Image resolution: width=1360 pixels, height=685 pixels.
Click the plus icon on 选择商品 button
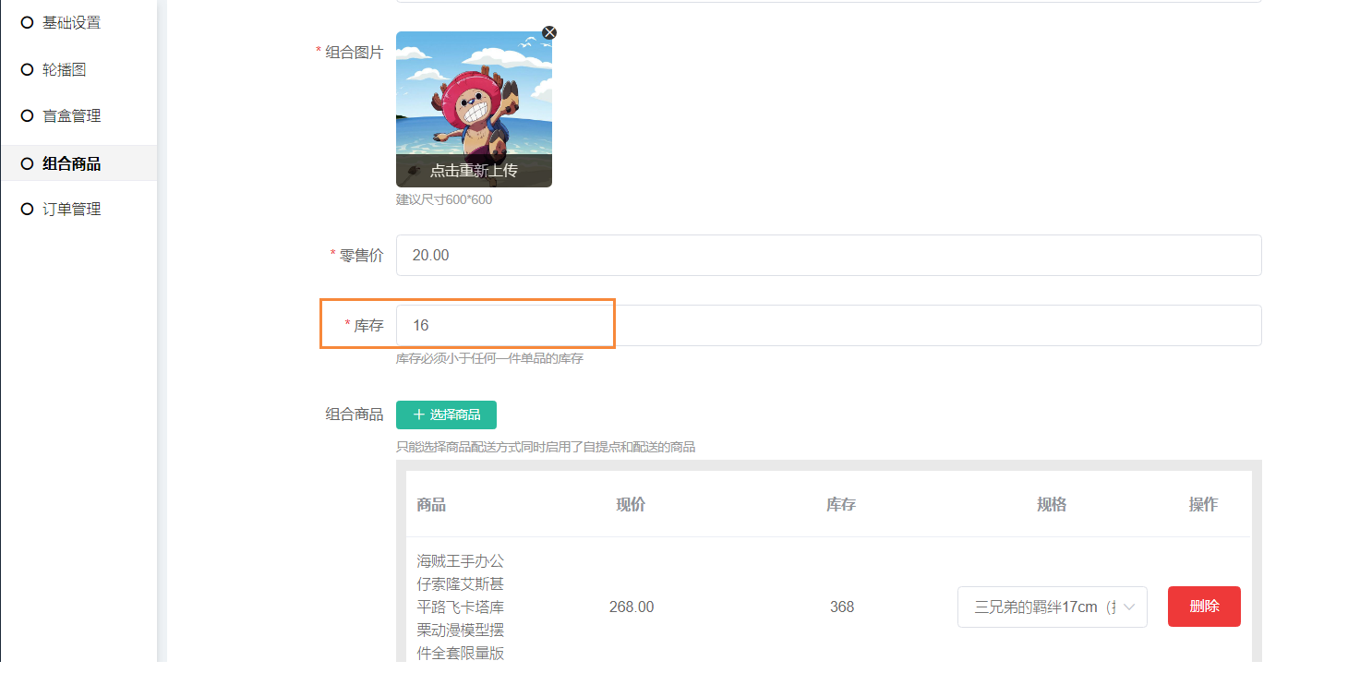pos(419,415)
